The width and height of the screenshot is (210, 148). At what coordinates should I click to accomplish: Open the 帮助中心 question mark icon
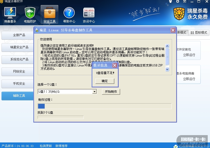[69, 15]
